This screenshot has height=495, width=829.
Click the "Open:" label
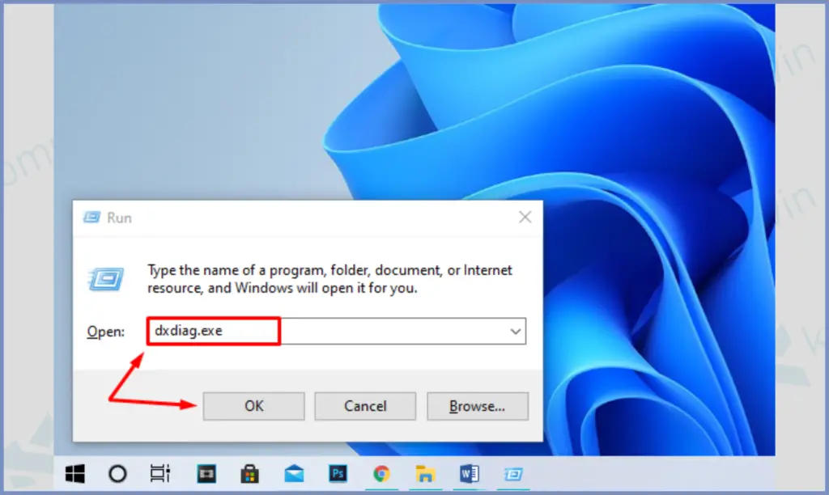point(106,332)
